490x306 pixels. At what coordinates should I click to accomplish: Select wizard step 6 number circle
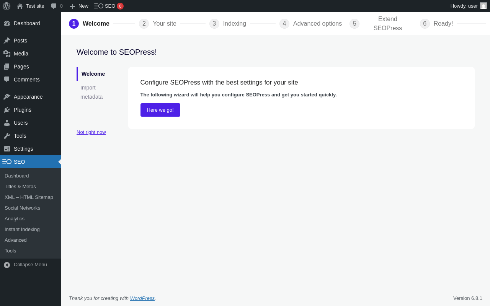[x=425, y=24]
